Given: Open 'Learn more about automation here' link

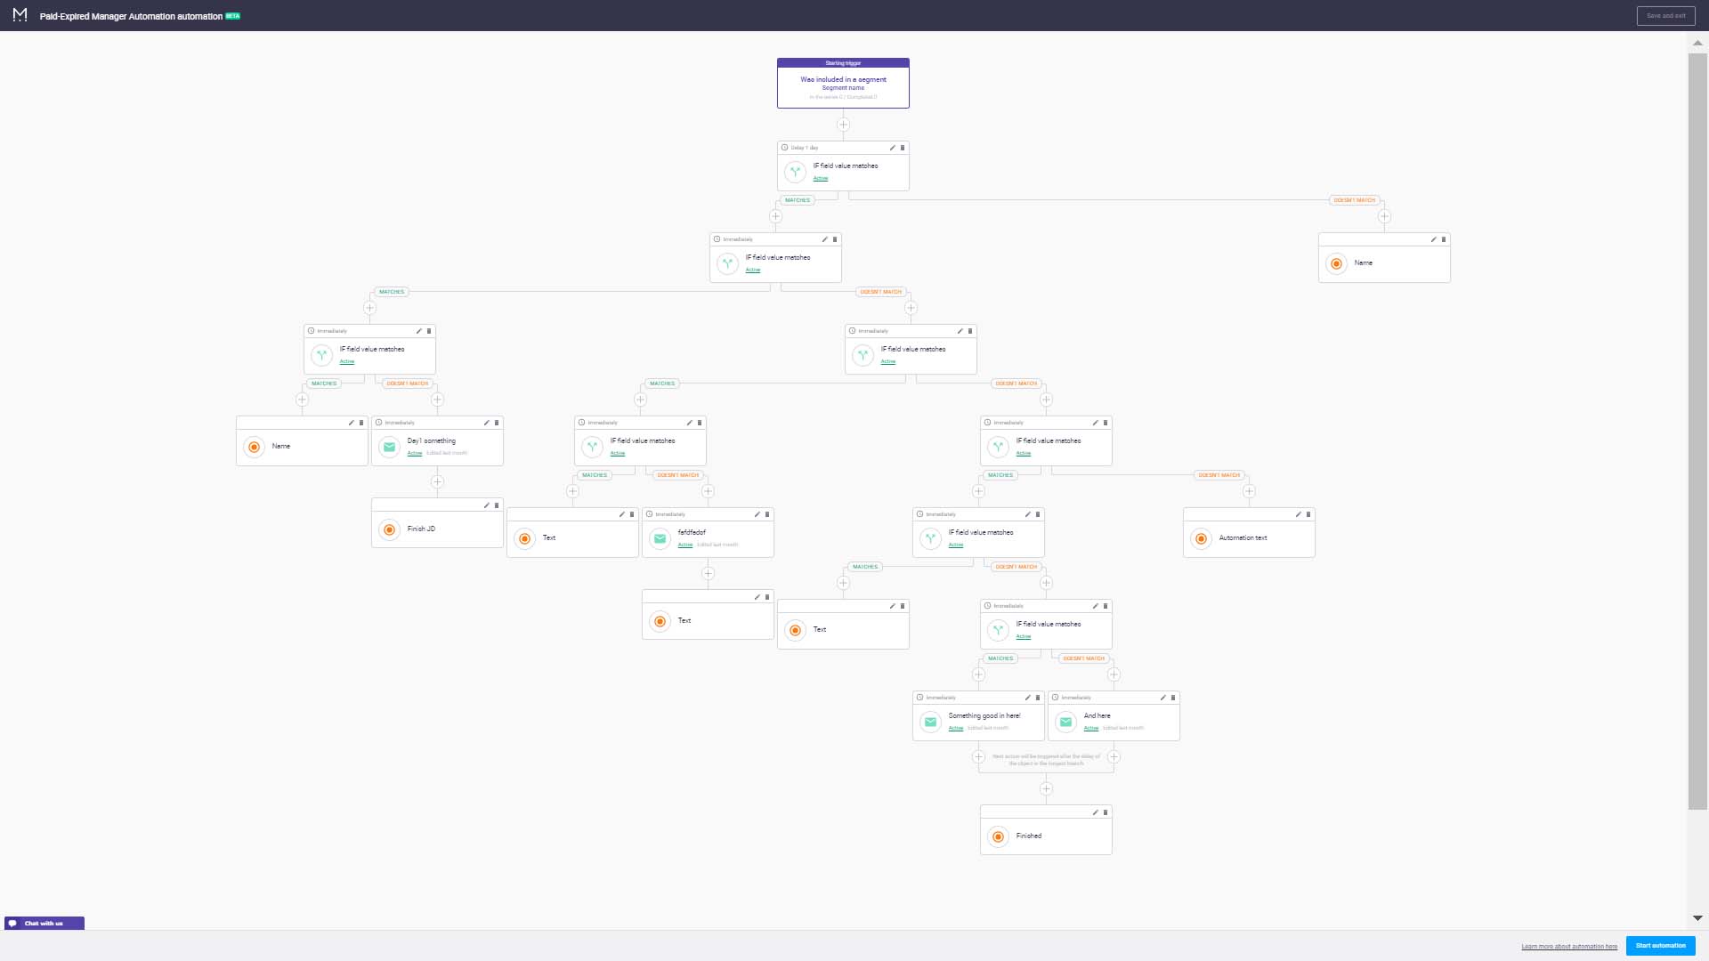Looking at the screenshot, I should [1568, 946].
